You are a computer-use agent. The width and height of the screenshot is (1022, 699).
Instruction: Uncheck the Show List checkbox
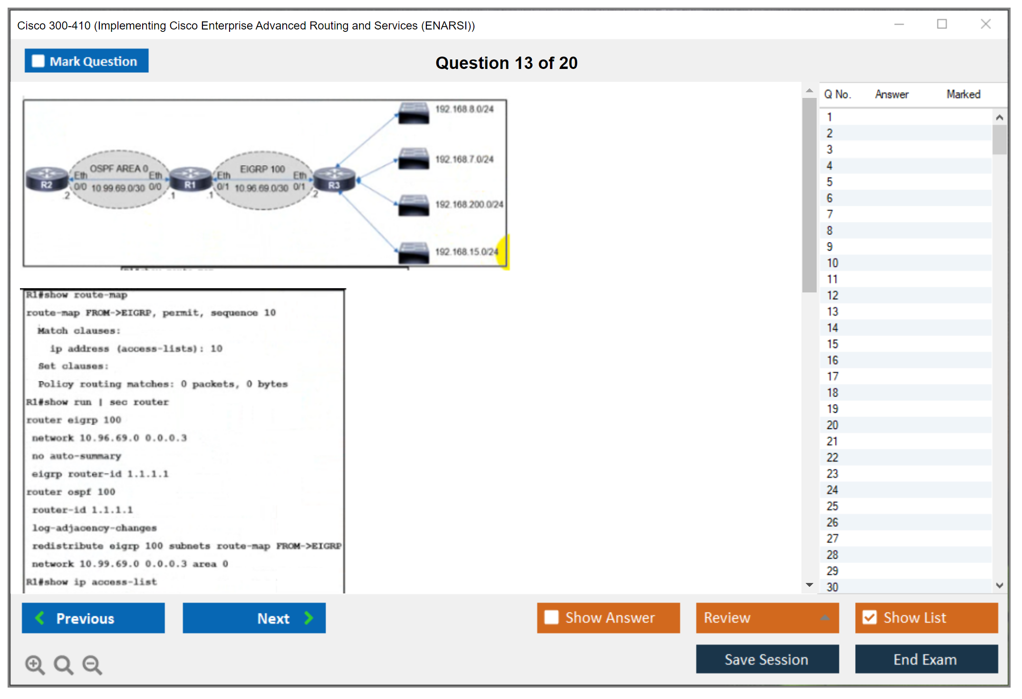click(869, 617)
